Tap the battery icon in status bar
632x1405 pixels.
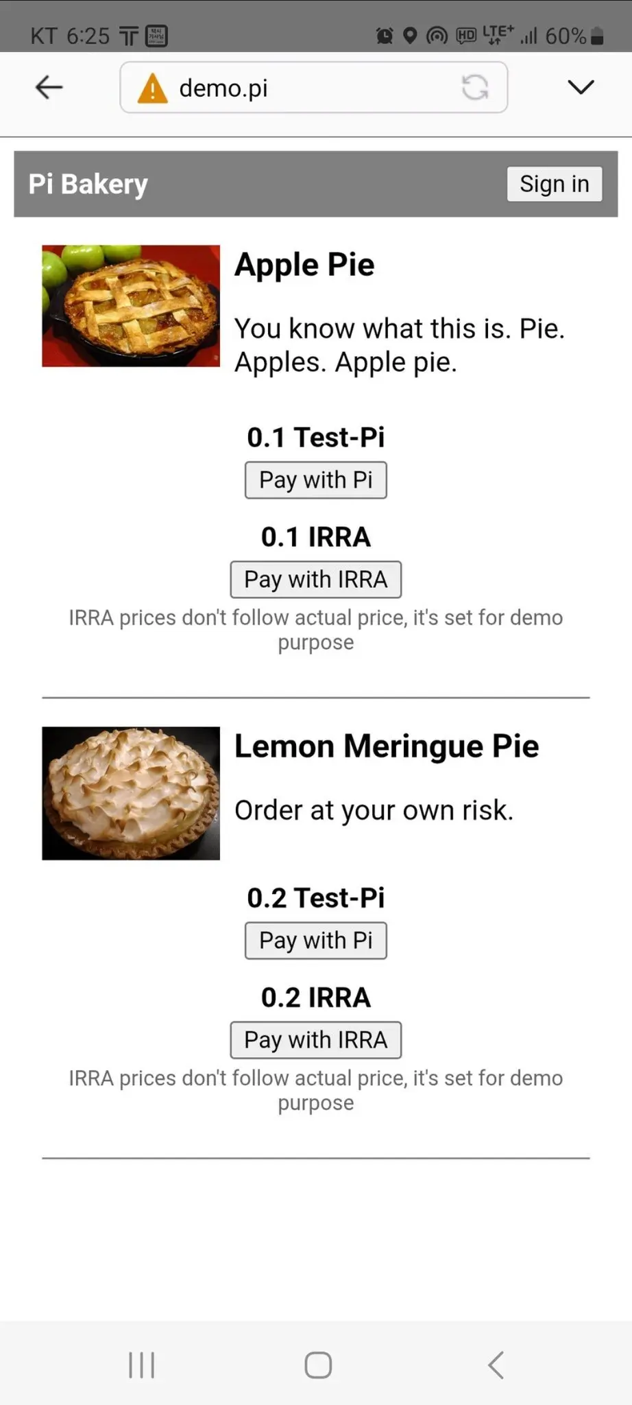tap(597, 36)
